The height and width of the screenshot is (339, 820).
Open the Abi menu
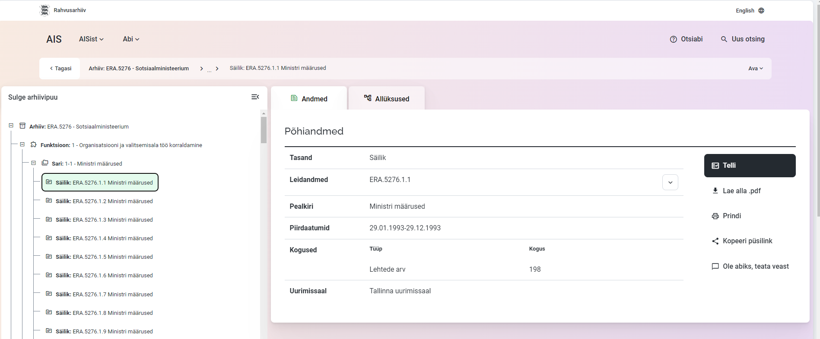pyautogui.click(x=131, y=39)
